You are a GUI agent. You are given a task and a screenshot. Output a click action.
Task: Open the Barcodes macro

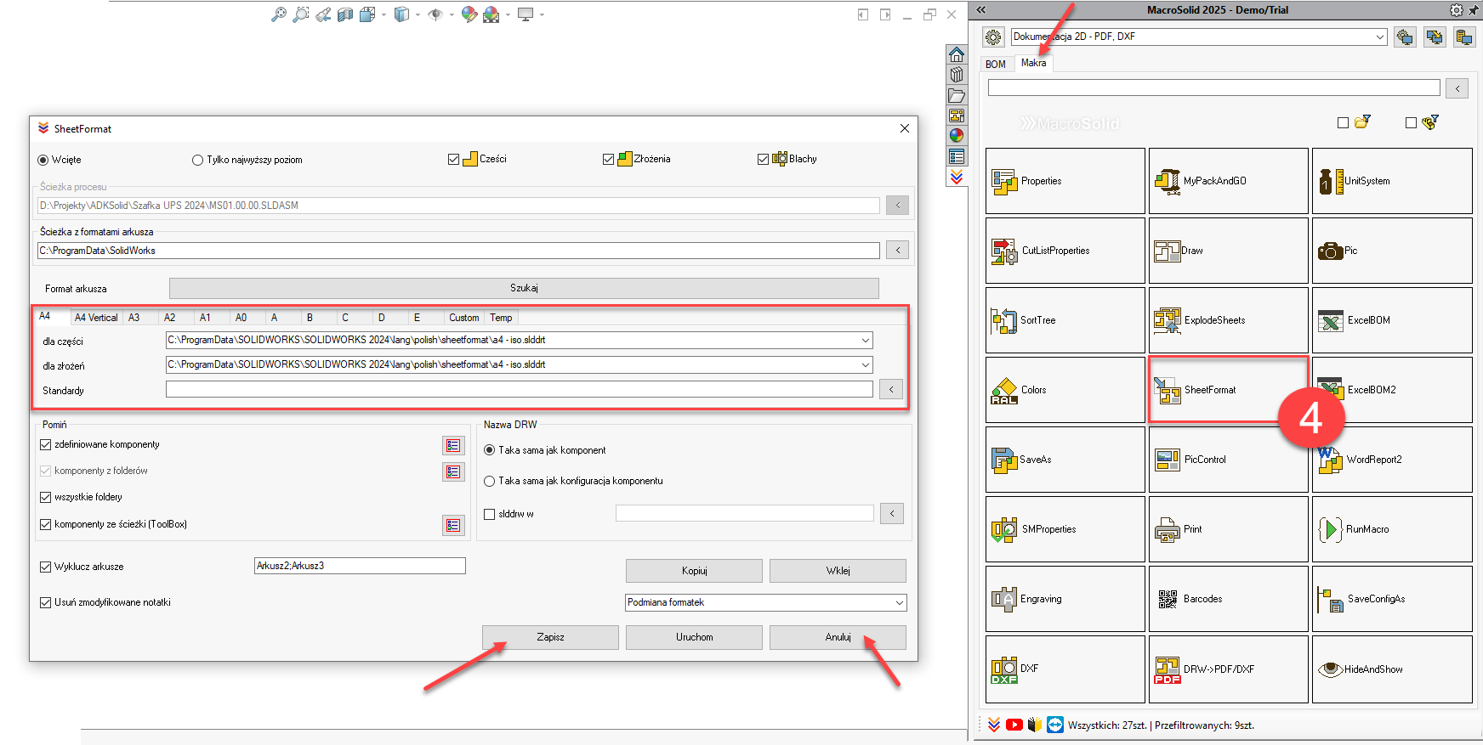point(1228,599)
